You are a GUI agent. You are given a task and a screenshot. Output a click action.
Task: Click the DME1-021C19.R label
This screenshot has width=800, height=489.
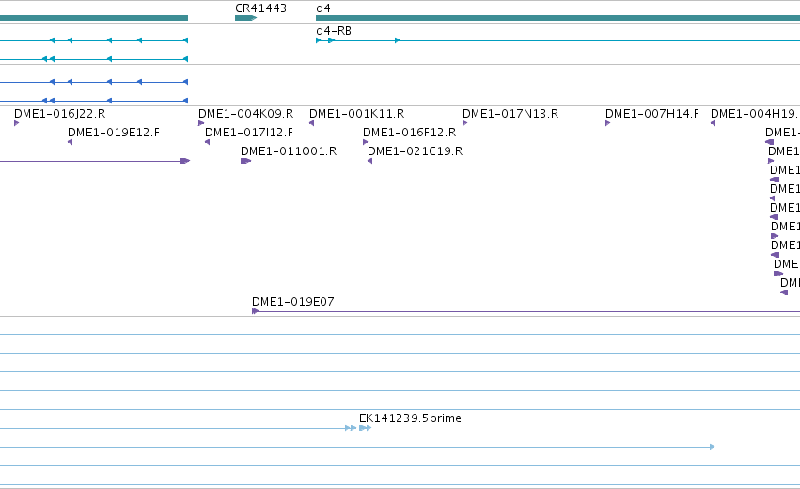point(415,151)
